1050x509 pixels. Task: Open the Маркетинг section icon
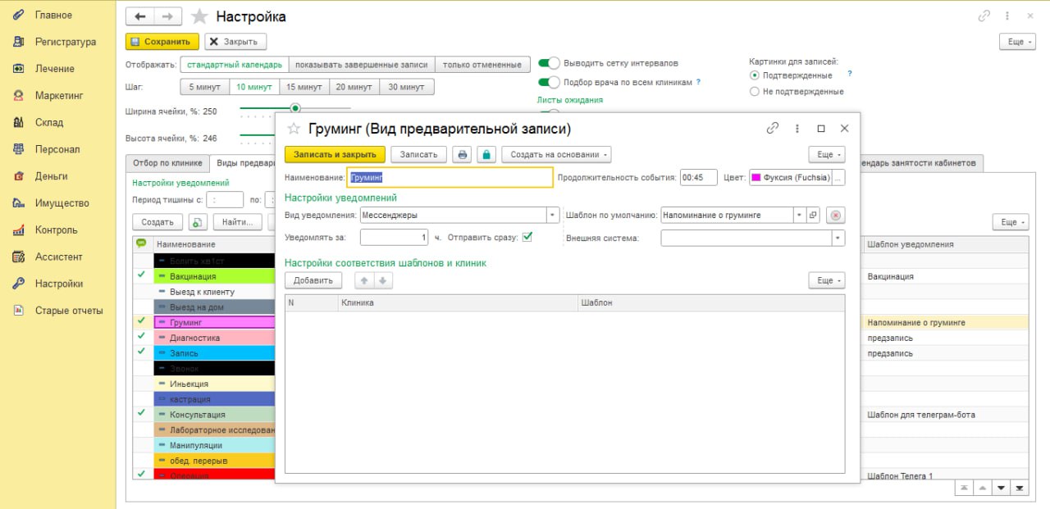[x=18, y=95]
